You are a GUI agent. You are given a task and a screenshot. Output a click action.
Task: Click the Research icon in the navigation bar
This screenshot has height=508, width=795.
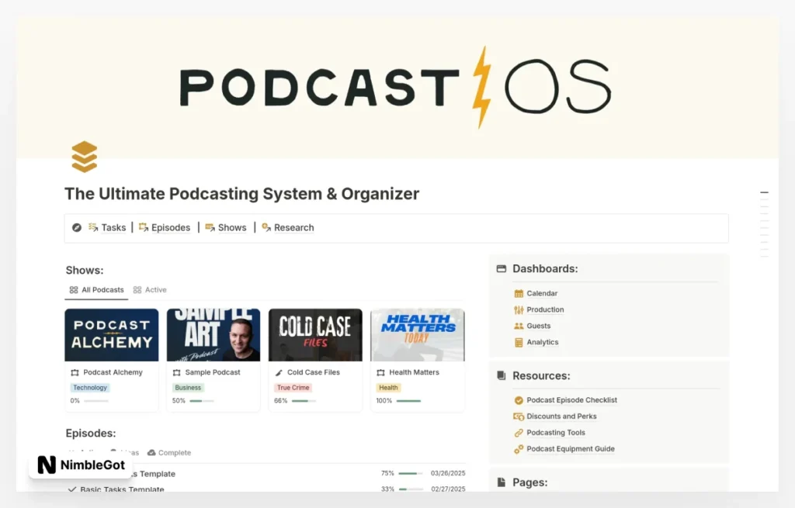click(266, 227)
